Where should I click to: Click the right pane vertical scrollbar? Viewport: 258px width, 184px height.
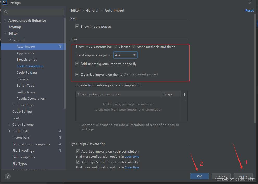pos(255,68)
